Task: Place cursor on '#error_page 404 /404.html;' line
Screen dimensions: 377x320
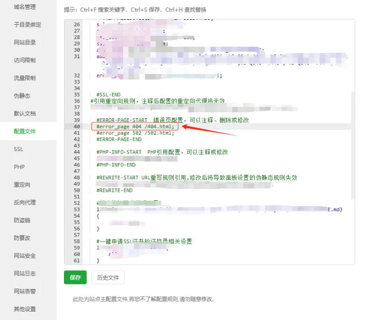Action: click(x=135, y=126)
